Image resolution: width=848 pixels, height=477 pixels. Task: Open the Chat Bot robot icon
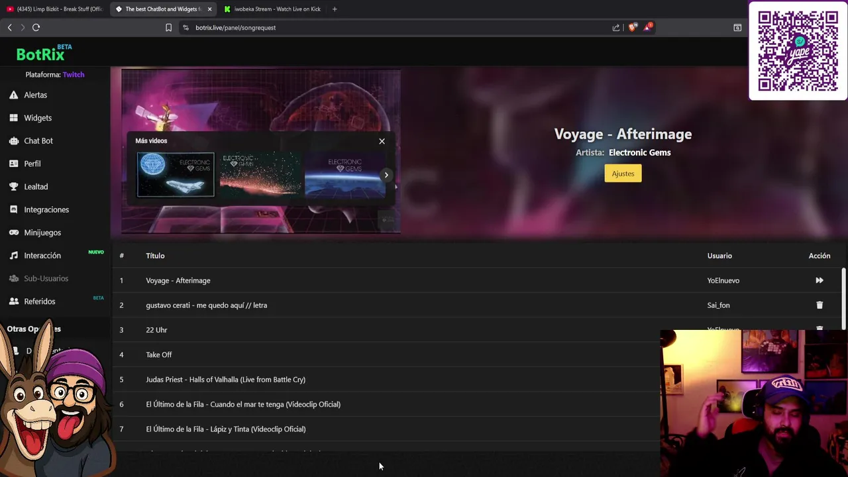13,140
